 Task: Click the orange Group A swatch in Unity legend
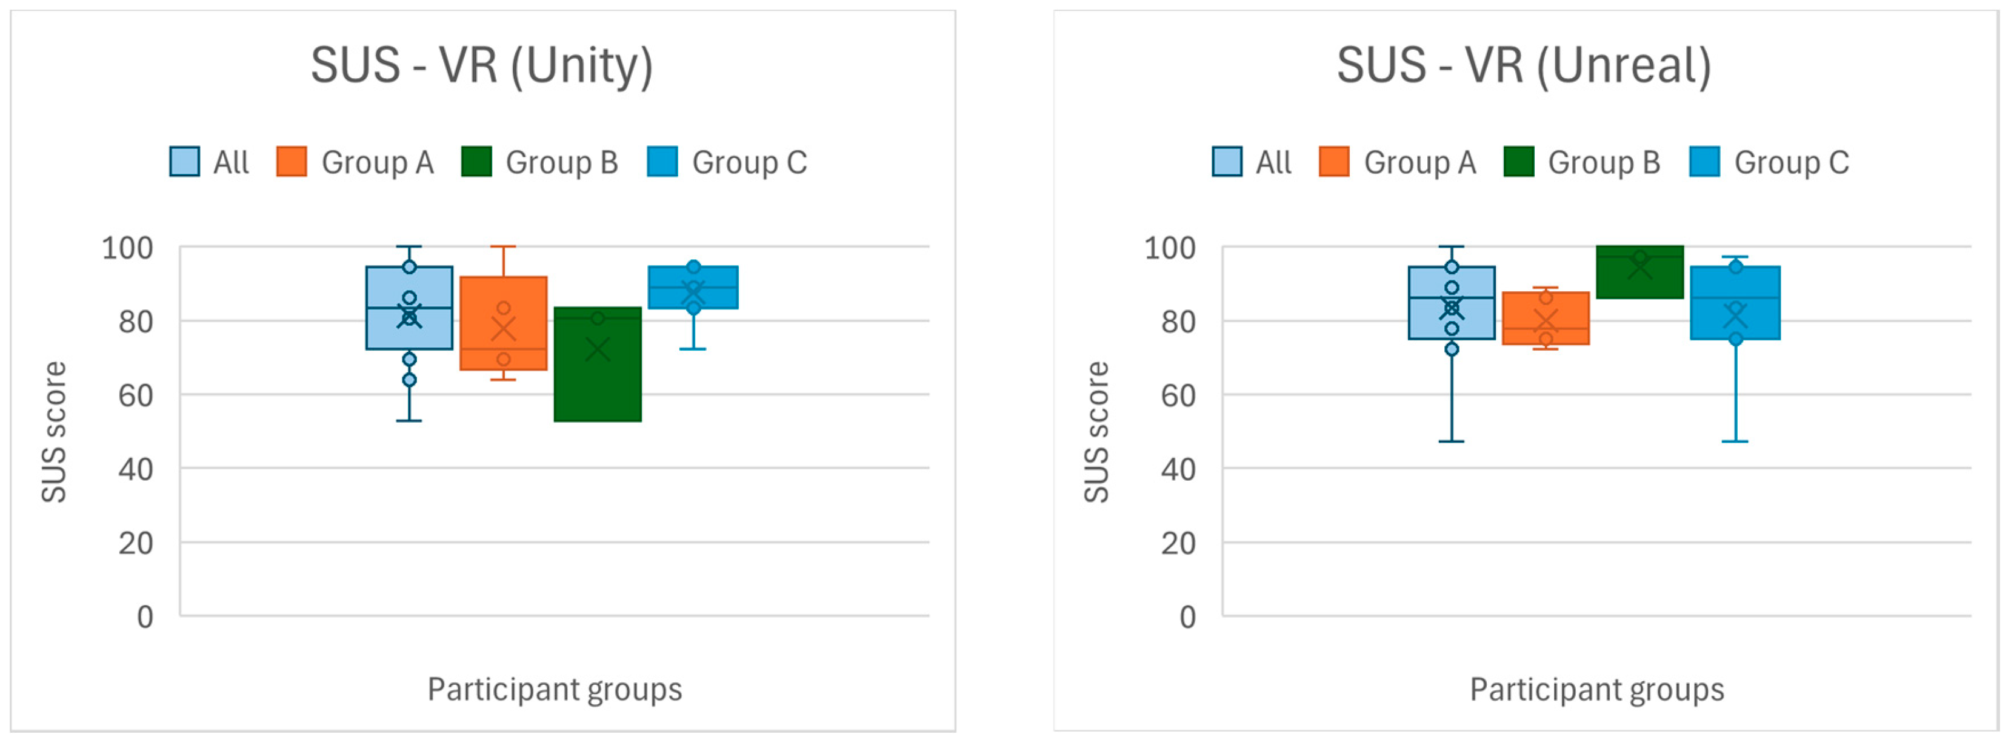coord(291,162)
